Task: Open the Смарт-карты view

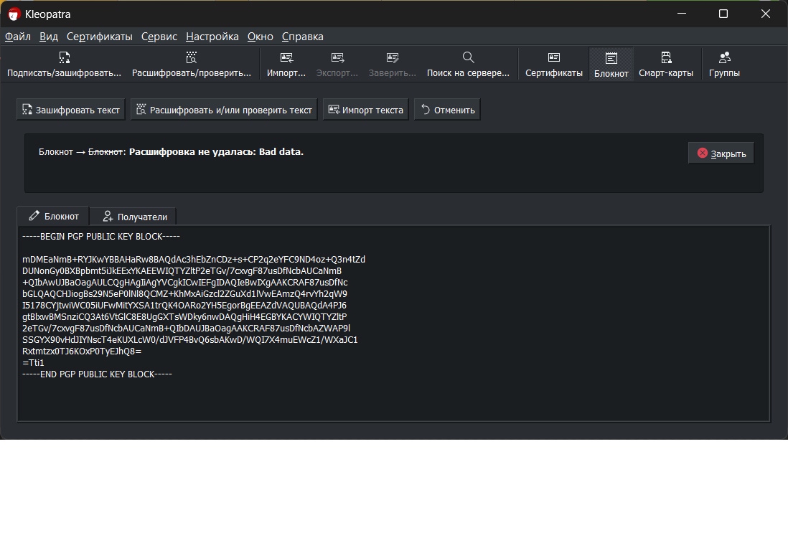Action: coord(666,65)
